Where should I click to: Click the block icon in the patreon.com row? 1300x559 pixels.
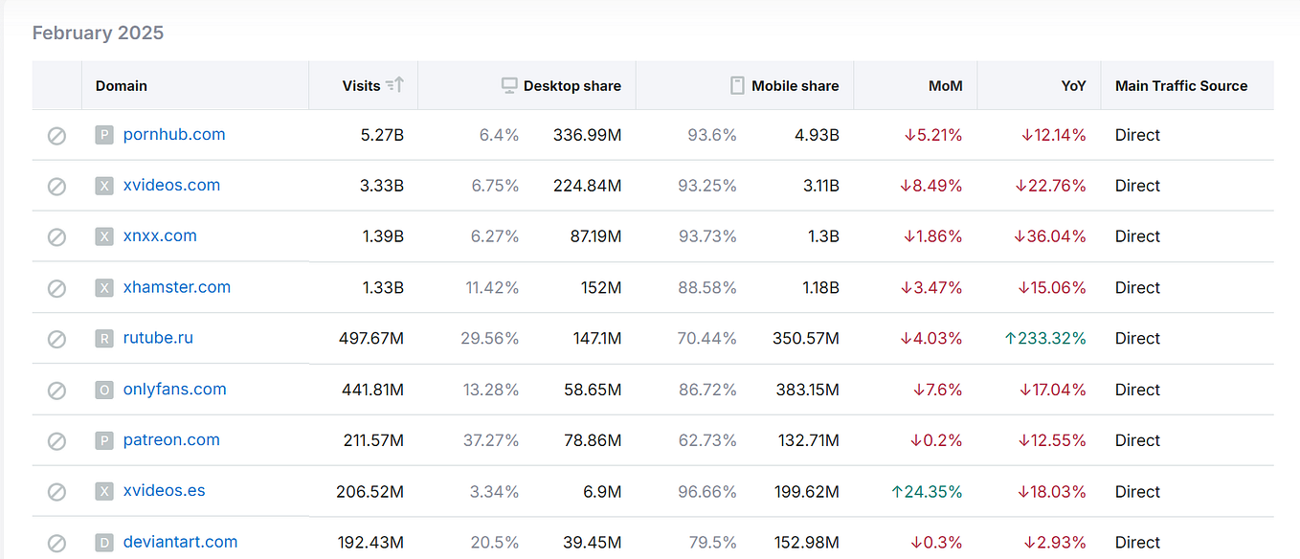point(56,441)
